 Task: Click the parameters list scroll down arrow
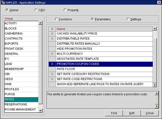[155, 85]
